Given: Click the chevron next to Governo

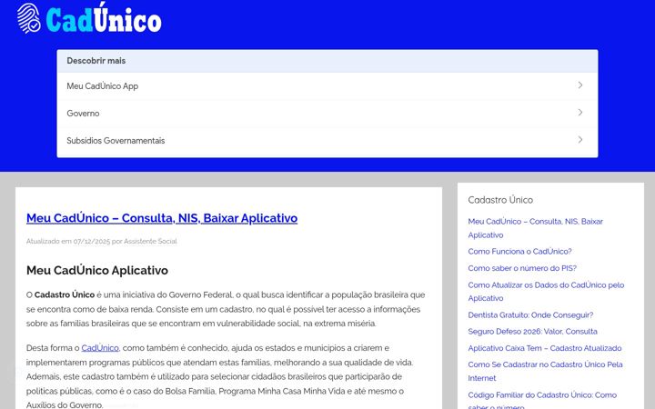Looking at the screenshot, I should (580, 113).
